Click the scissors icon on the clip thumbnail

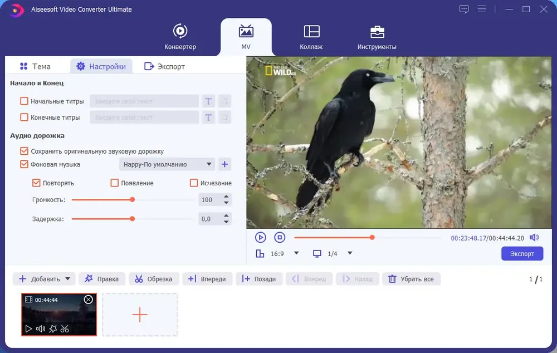[65, 329]
